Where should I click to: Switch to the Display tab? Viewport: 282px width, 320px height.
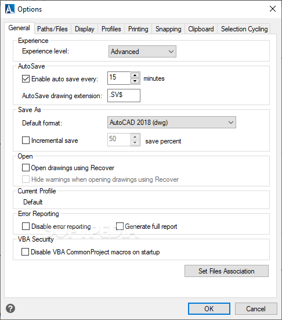pos(84,29)
